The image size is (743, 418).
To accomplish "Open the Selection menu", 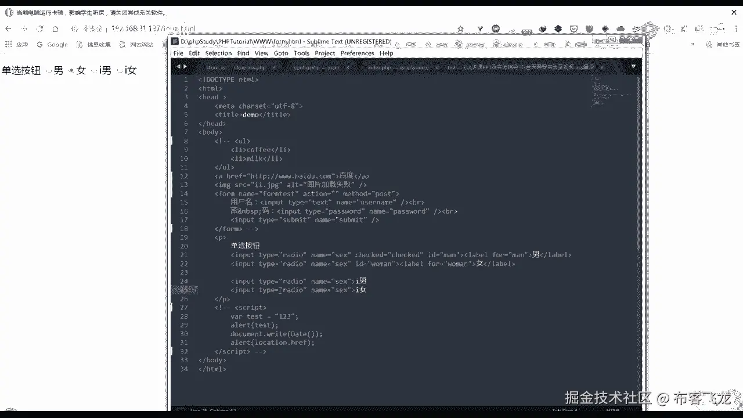I will click(x=218, y=53).
